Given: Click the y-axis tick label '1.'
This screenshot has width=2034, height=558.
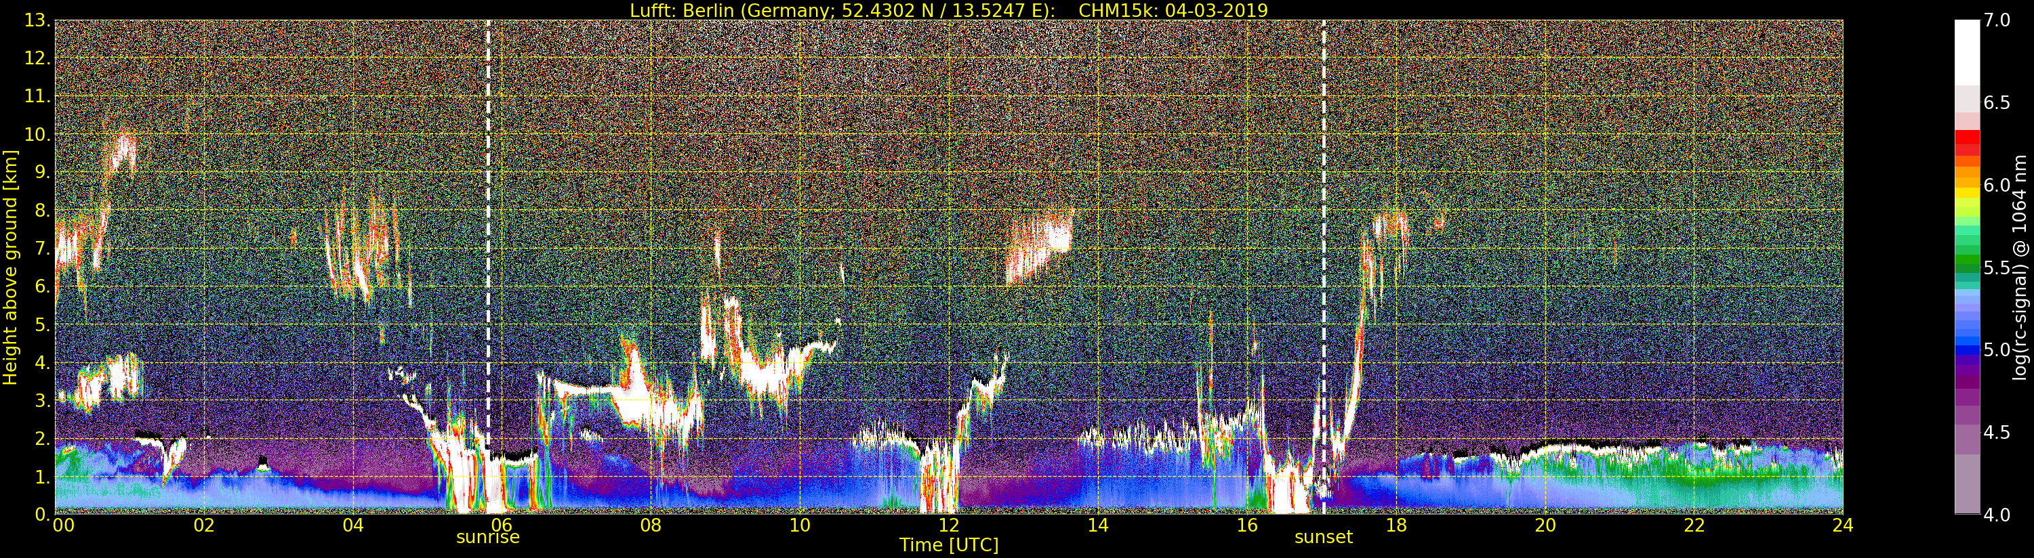Looking at the screenshot, I should pos(42,476).
